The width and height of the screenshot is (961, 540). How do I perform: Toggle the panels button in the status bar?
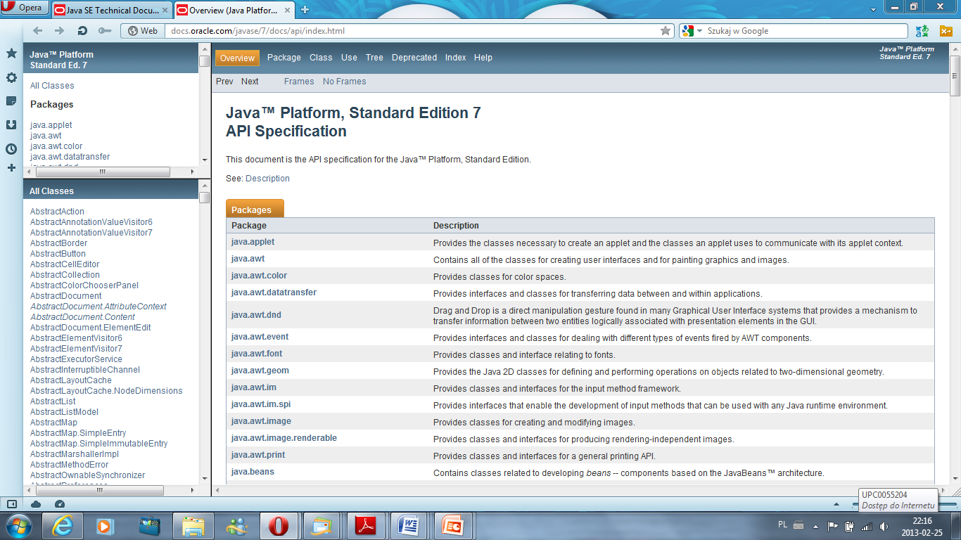[12, 504]
